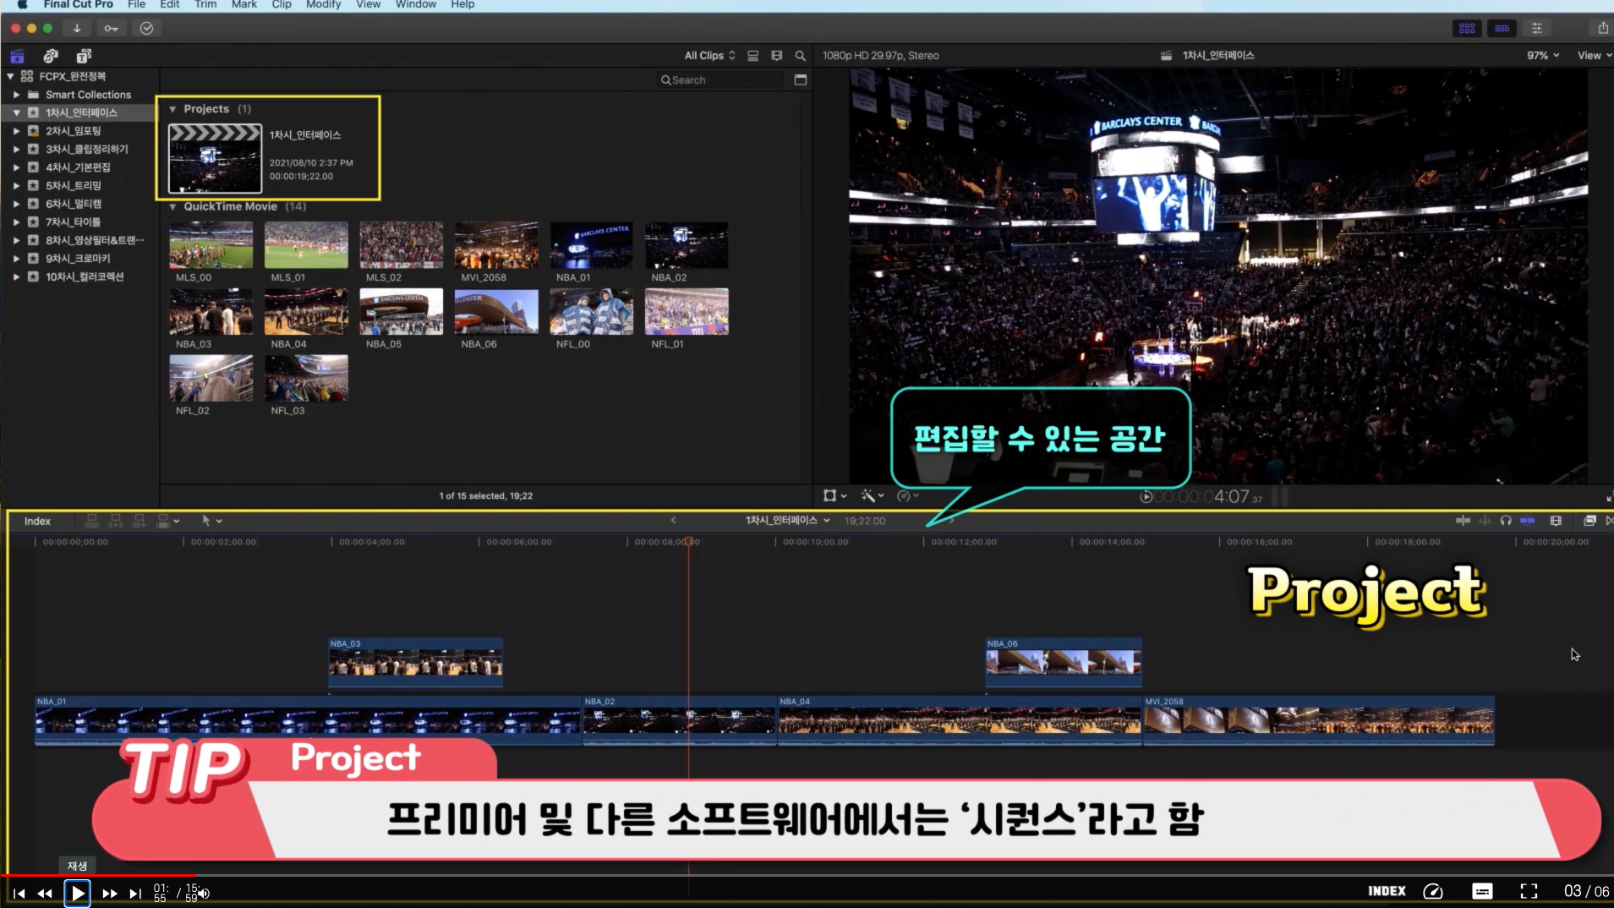Show or hide the browser panel
The image size is (1614, 908).
(1467, 28)
